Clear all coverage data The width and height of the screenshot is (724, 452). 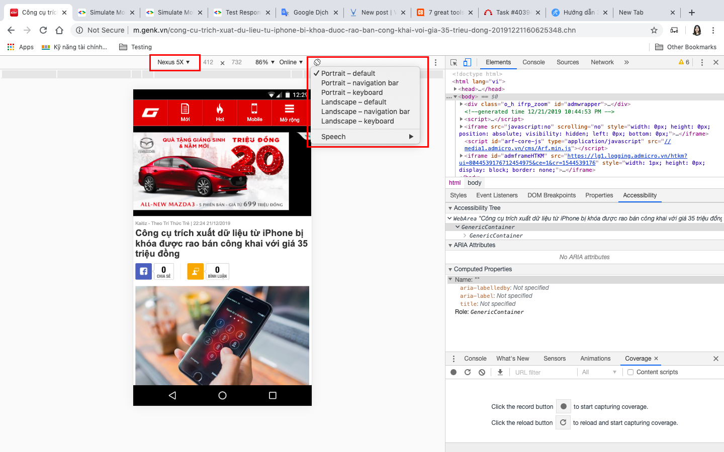[482, 372]
